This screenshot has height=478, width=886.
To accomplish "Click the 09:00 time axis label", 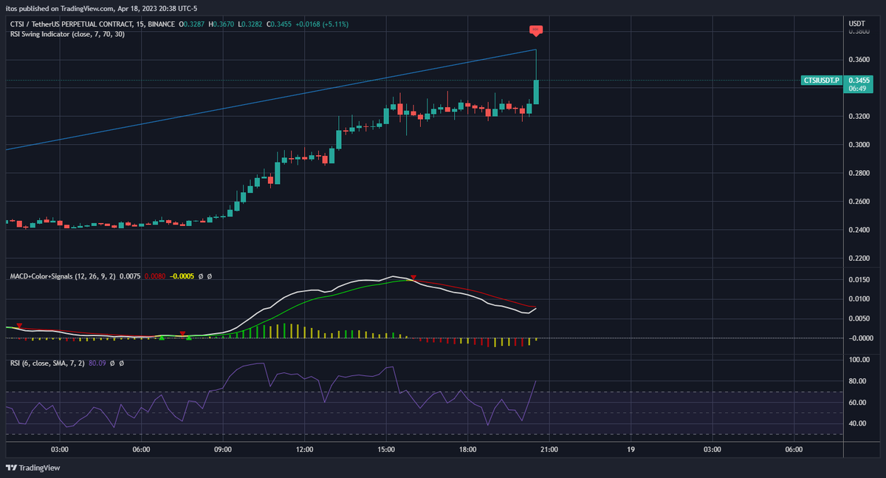I will [223, 449].
